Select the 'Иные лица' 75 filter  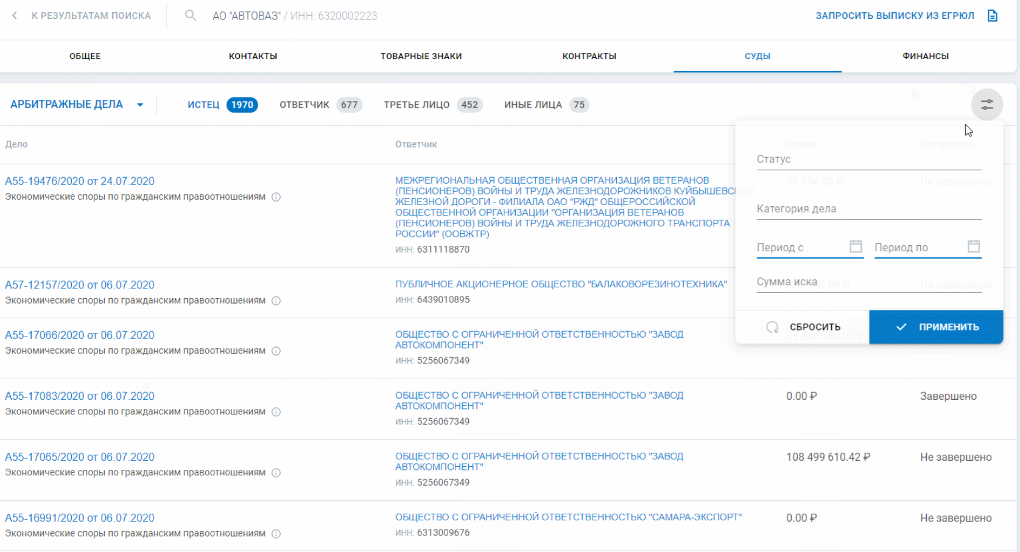[546, 105]
